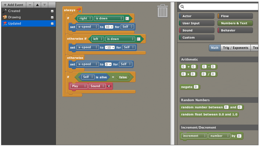Click the Updated event flag icon
Image resolution: width=259 pixels, height=146 pixels.
click(x=5, y=23)
